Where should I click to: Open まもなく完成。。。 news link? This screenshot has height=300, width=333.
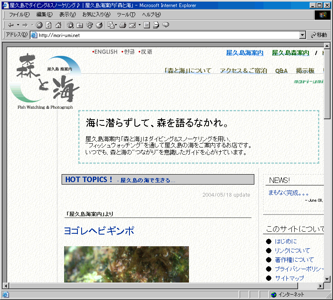[288, 193]
